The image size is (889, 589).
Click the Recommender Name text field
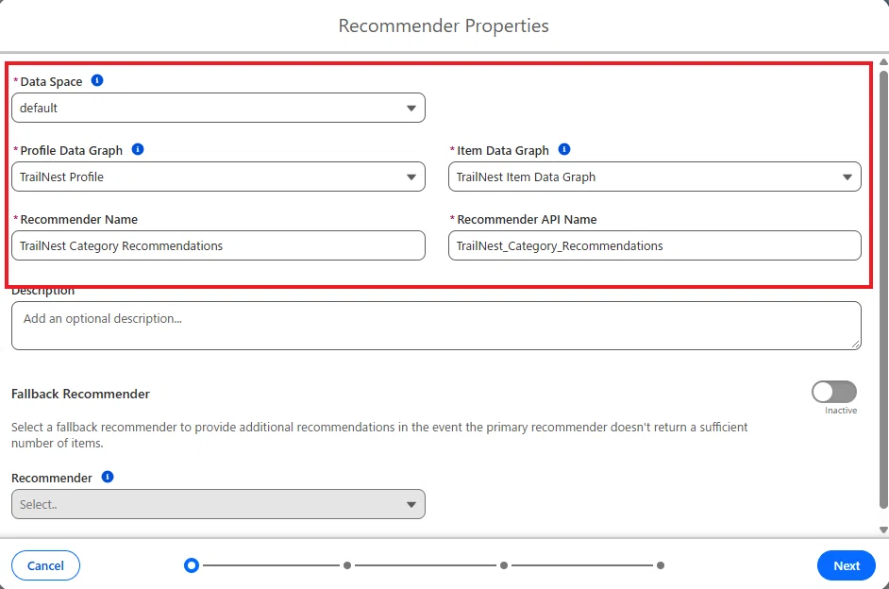[x=218, y=245]
